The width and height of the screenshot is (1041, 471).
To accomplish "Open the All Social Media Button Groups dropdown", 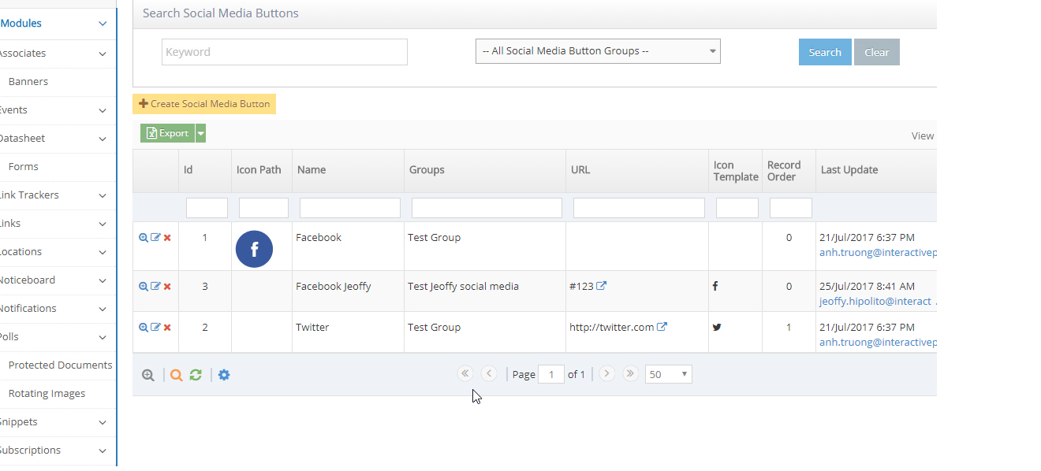I will tap(597, 50).
